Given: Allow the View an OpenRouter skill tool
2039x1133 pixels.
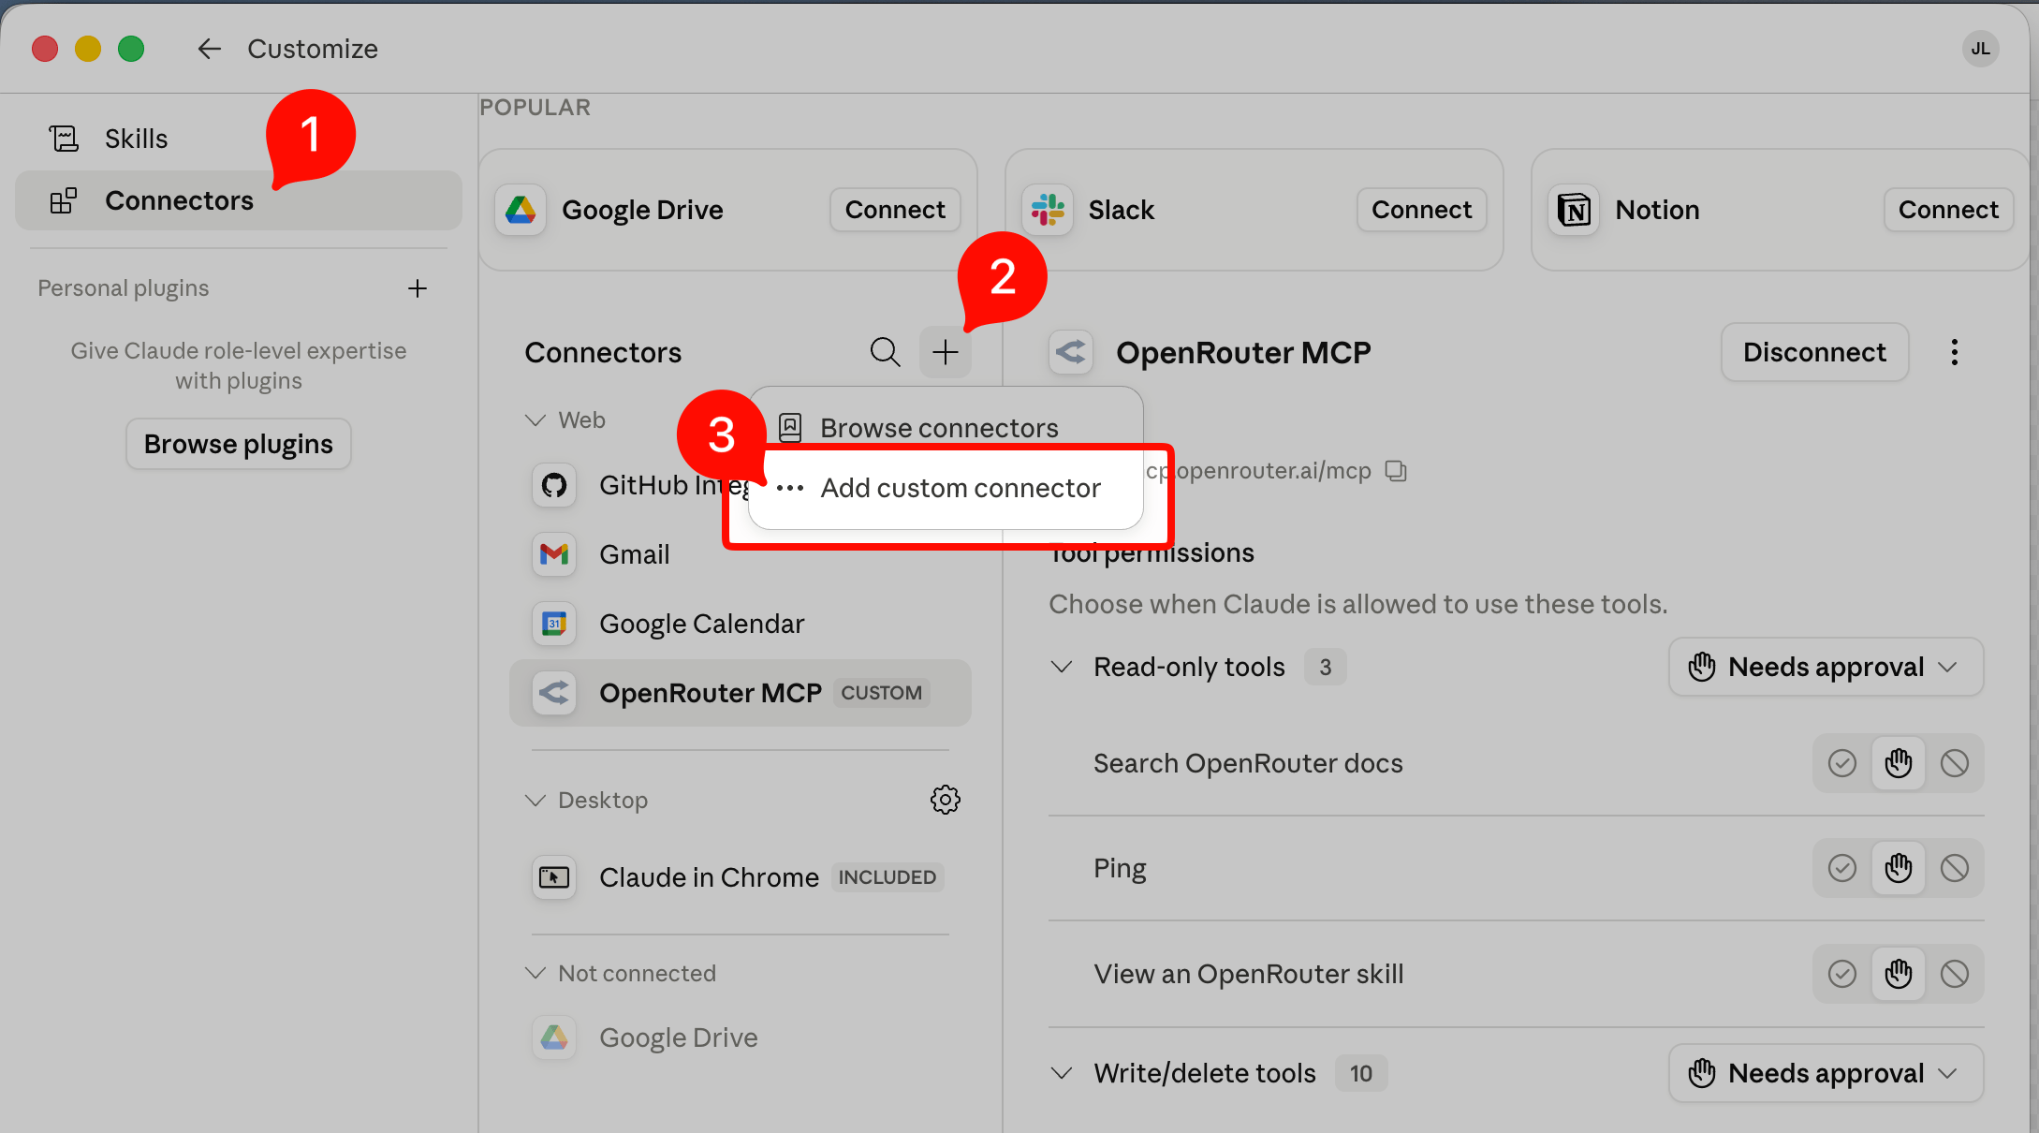Looking at the screenshot, I should (1842, 974).
